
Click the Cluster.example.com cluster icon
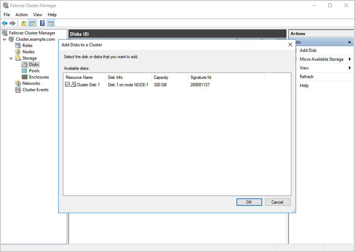[x=11, y=39]
